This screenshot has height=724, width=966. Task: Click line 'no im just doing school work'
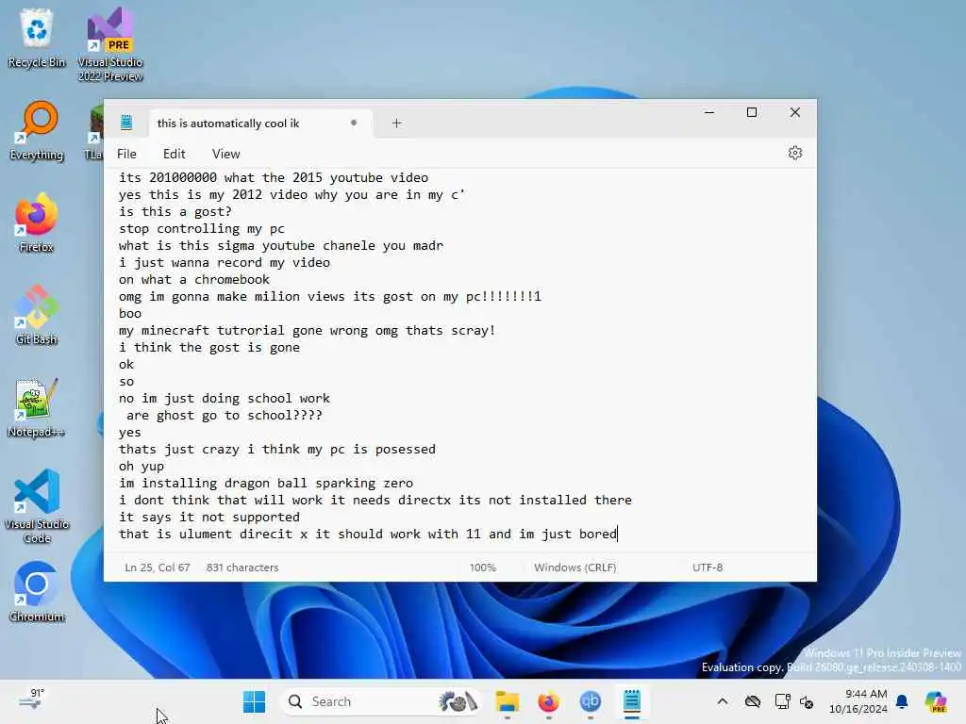[x=225, y=399]
